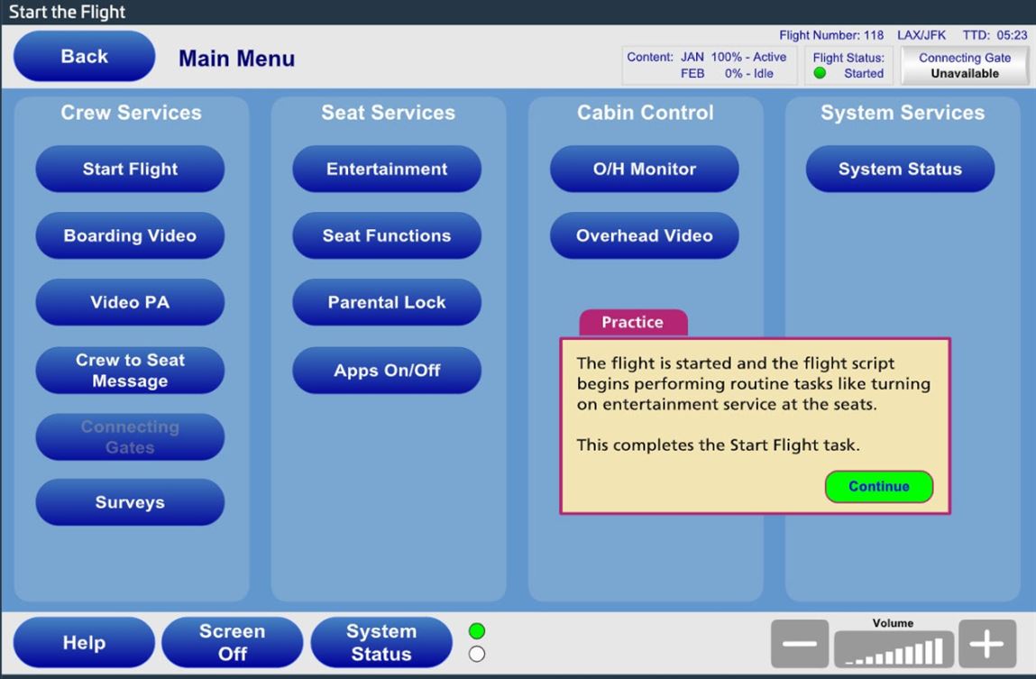The width and height of the screenshot is (1036, 679).
Task: Toggle Apps On/Off
Action: (x=387, y=371)
